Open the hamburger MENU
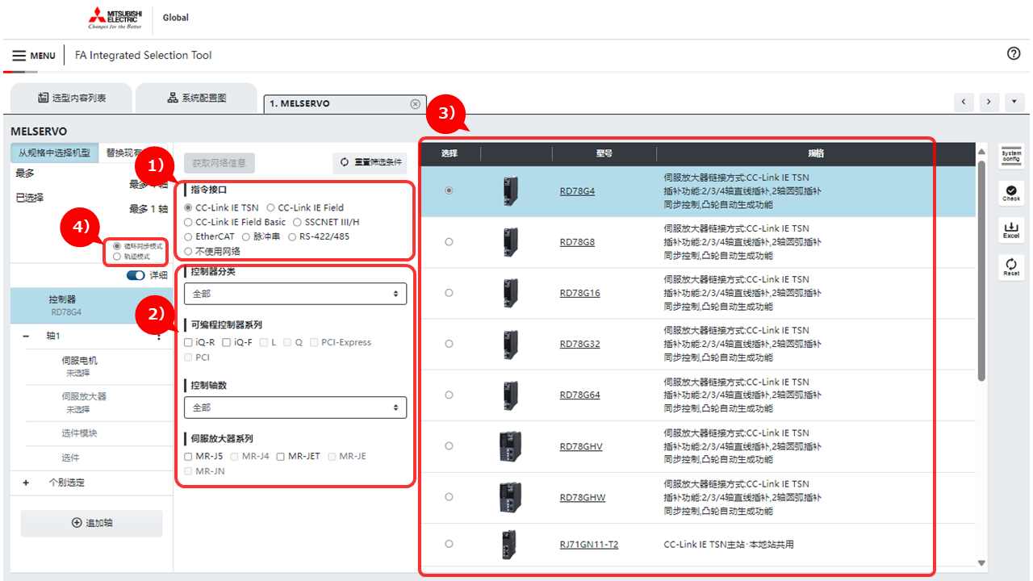 [x=34, y=56]
